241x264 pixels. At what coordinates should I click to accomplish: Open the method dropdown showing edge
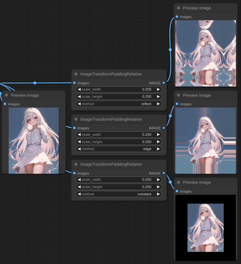pos(119,149)
